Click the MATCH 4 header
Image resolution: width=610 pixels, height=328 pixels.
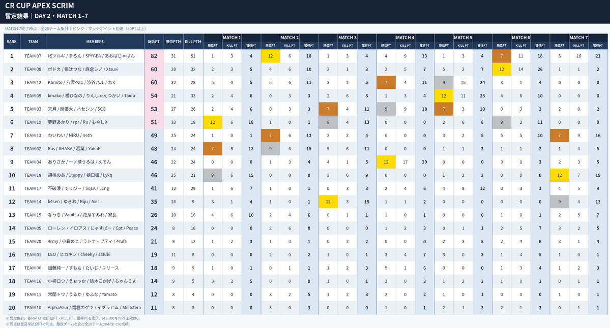pyautogui.click(x=405, y=38)
